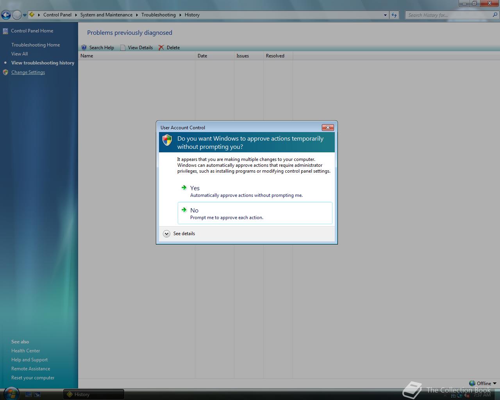
Task: Close the User Account Control dialog
Action: 328,127
